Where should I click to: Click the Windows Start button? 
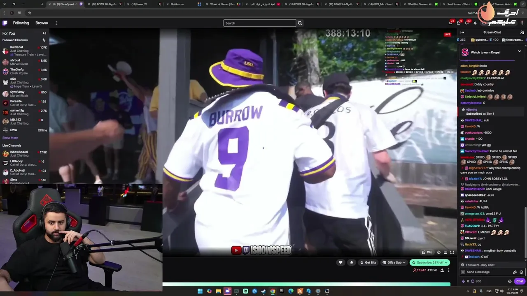[x=200, y=291]
